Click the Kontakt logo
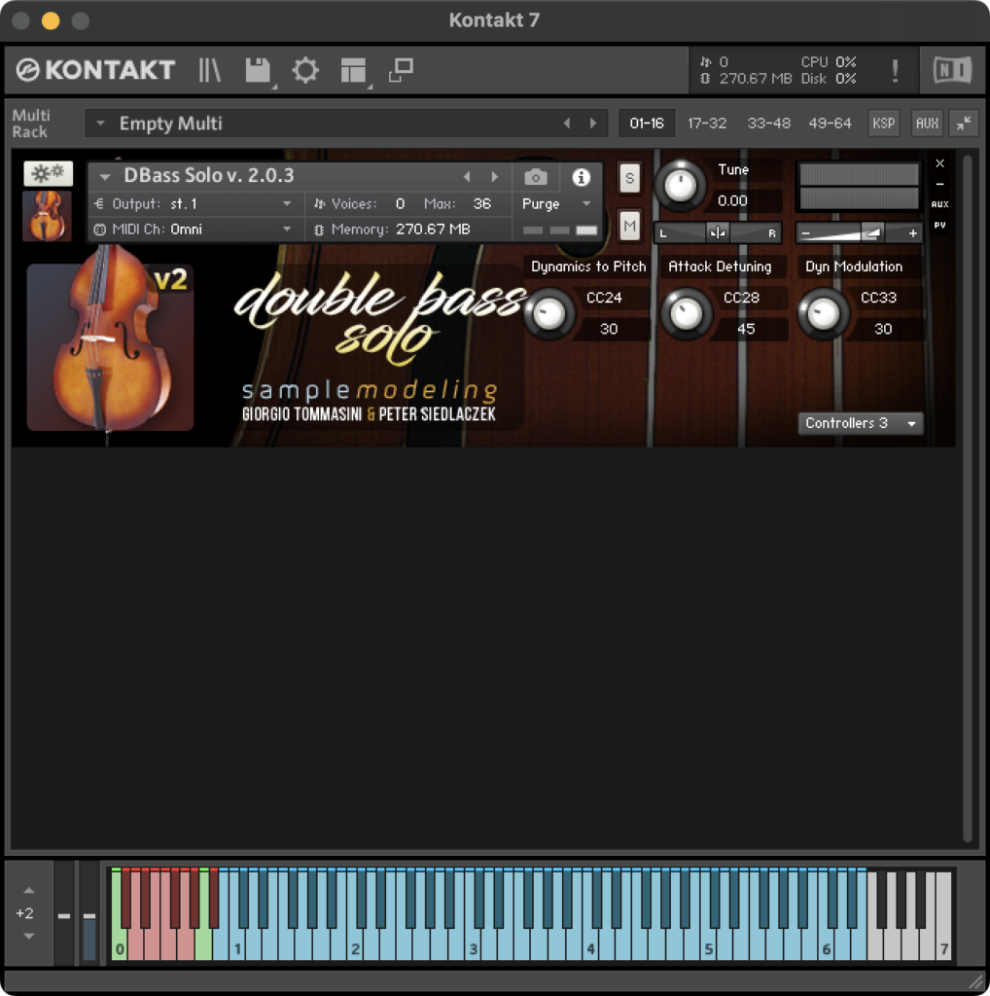 (95, 70)
